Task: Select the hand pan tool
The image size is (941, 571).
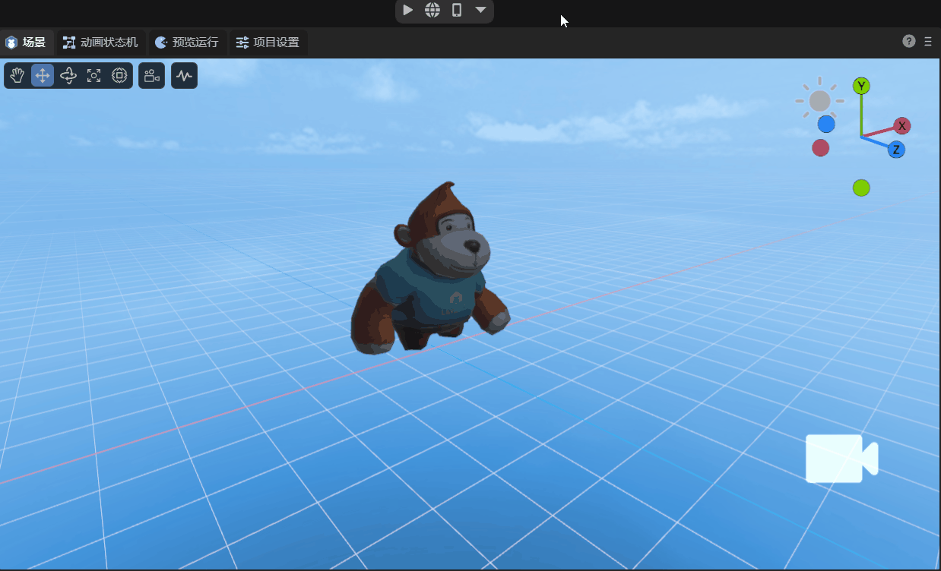Action: click(x=17, y=75)
